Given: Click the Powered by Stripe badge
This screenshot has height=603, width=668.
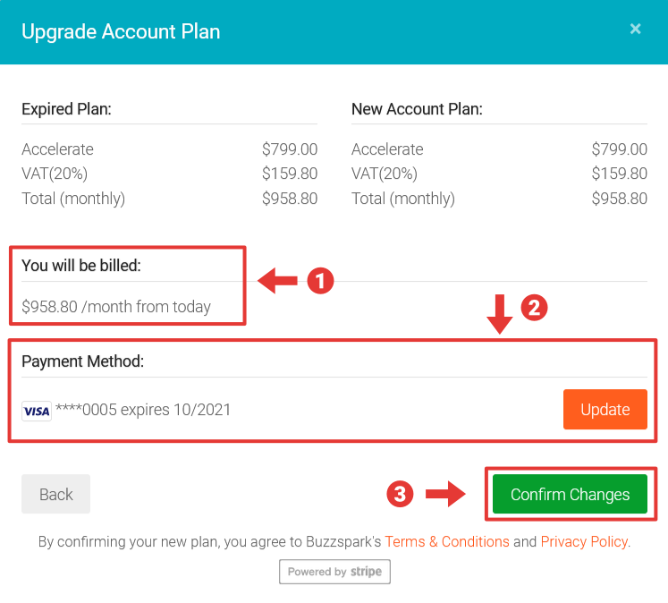Looking at the screenshot, I should point(334,572).
